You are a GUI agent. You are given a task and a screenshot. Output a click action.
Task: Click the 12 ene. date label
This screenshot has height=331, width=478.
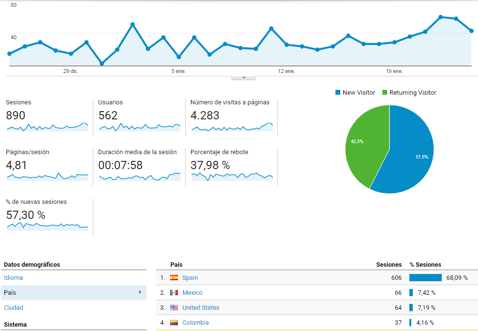(287, 71)
